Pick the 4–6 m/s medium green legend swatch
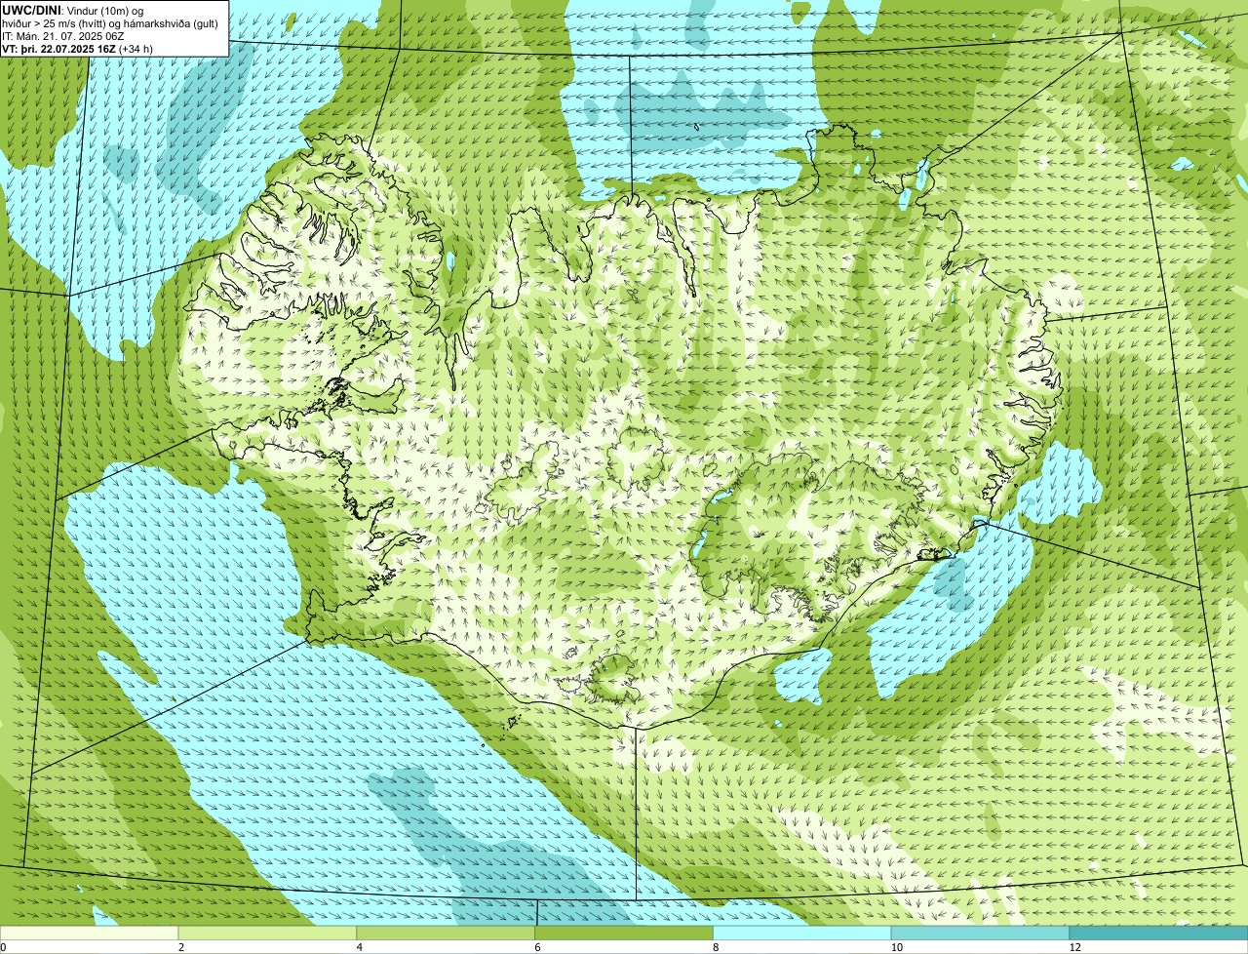1248x954 pixels. pyautogui.click(x=446, y=934)
